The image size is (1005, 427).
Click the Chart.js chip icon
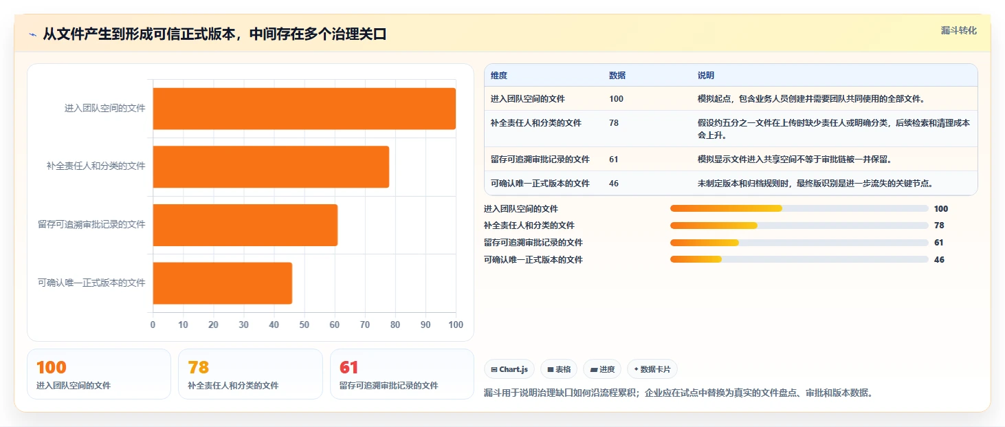494,370
